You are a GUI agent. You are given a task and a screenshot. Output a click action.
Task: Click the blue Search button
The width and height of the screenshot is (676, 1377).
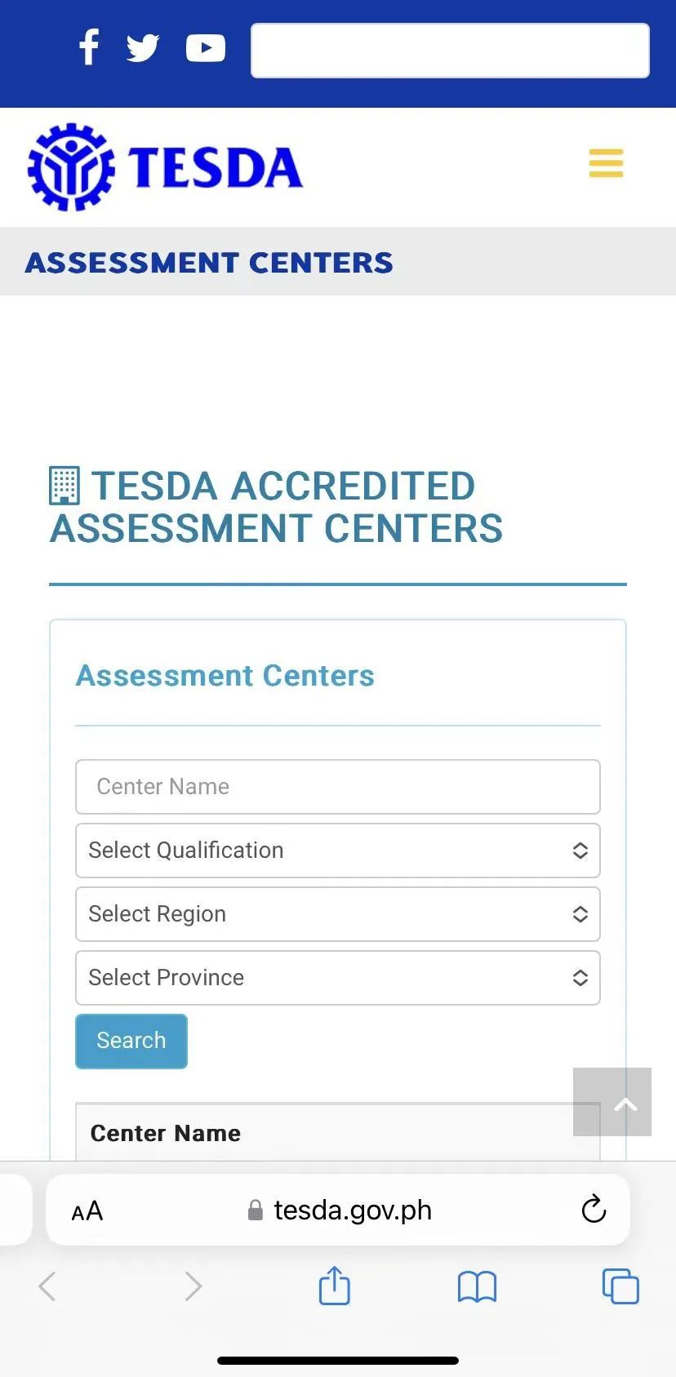click(x=131, y=1041)
